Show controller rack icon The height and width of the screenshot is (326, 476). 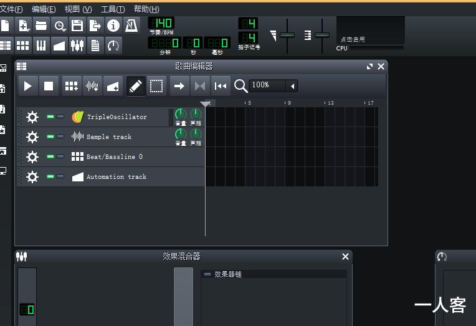point(113,46)
